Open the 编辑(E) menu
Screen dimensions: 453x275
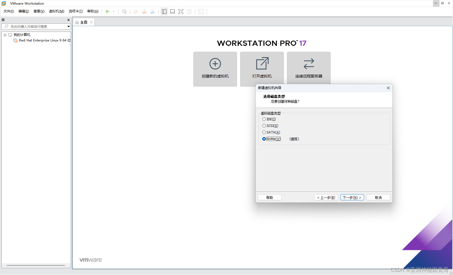click(24, 11)
